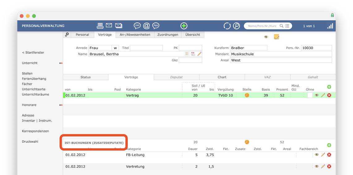Screen dimensions: 353x175
Task: Open the VAZ sub-tab
Action: click(x=267, y=77)
